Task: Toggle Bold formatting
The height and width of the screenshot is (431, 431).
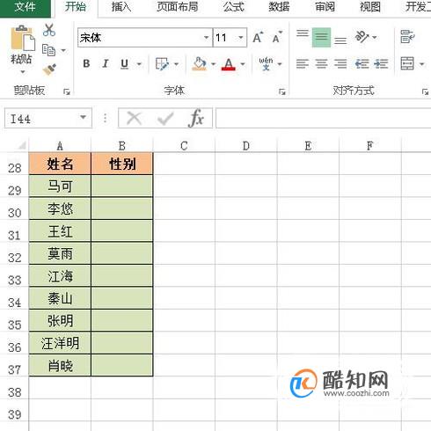Action: coord(86,63)
